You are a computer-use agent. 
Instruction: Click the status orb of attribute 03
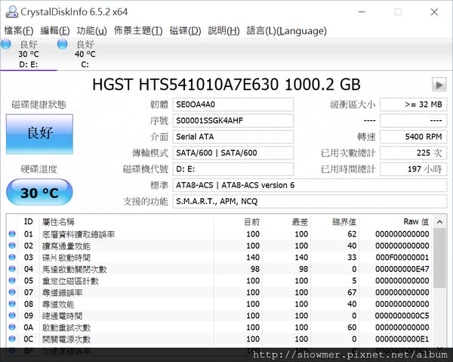click(x=12, y=257)
